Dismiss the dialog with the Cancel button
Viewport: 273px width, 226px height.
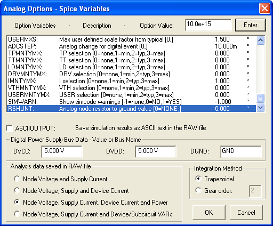[x=246, y=213]
